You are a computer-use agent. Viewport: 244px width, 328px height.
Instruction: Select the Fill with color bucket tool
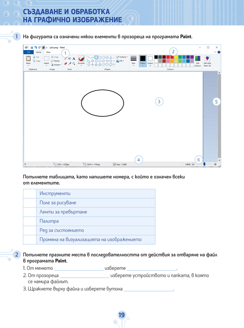pos(70,59)
